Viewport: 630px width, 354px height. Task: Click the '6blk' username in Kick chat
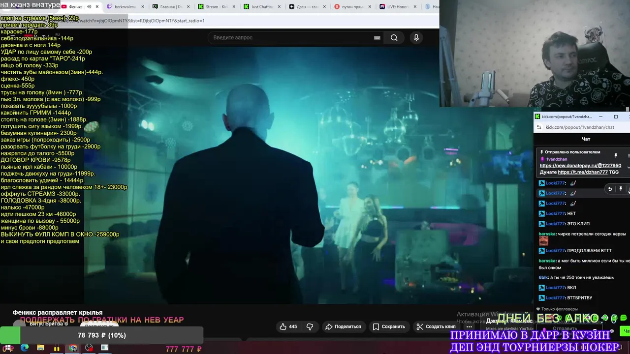point(543,277)
